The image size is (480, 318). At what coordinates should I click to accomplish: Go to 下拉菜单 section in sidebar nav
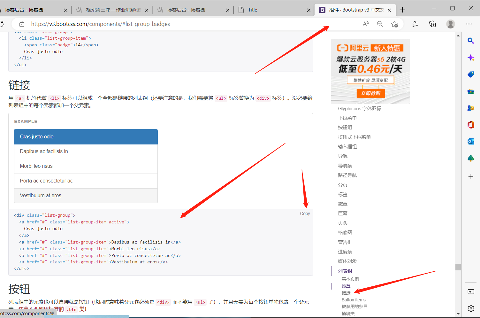click(347, 118)
